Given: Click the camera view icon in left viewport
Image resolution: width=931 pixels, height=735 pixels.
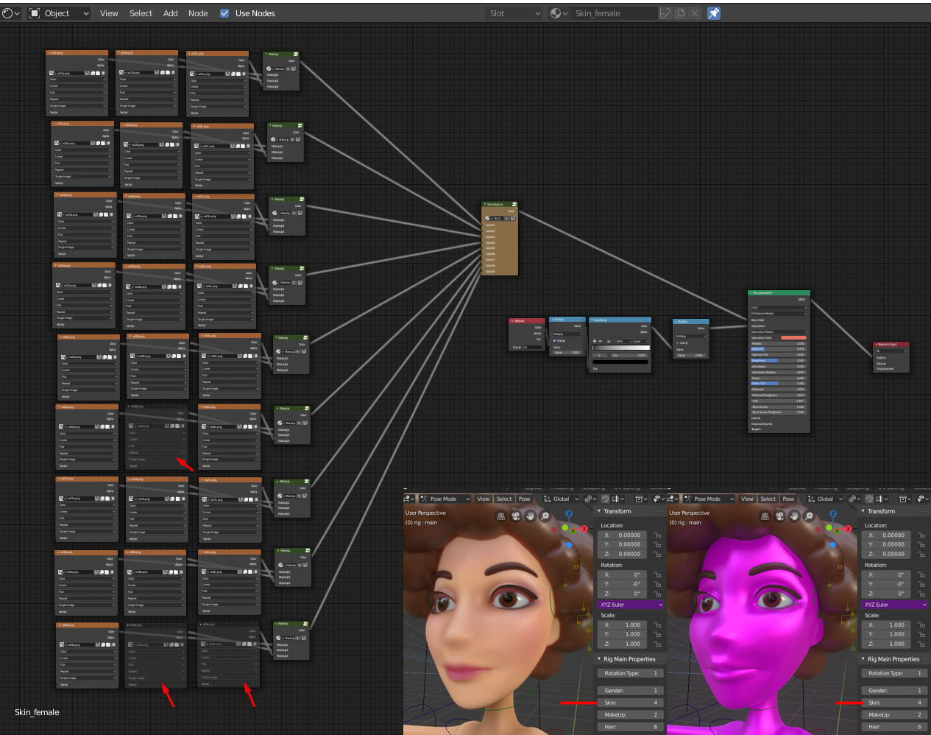Looking at the screenshot, I should 515,516.
